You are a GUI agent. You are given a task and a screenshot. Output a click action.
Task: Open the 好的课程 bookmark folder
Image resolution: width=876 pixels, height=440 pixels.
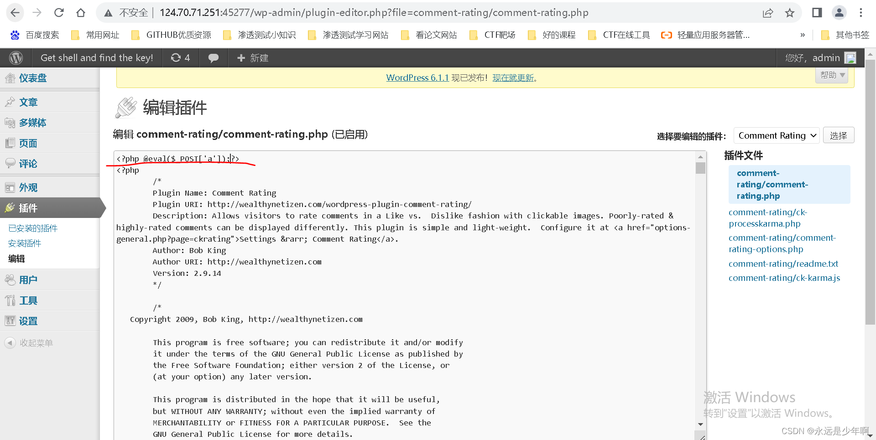pos(552,35)
